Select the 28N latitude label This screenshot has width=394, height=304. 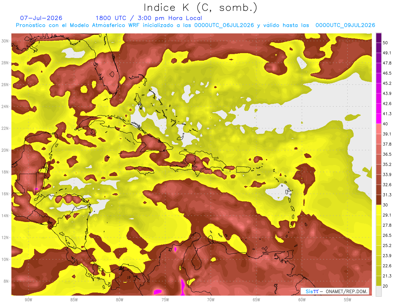[x=5, y=63]
